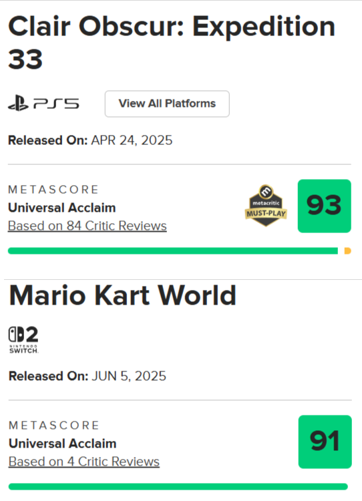Image resolution: width=362 pixels, height=501 pixels.
Task: Click the Nintendo Switch 2 platform logo
Action: tap(23, 339)
